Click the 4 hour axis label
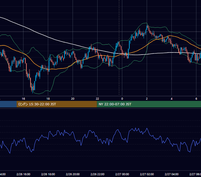 (x=171, y=99)
